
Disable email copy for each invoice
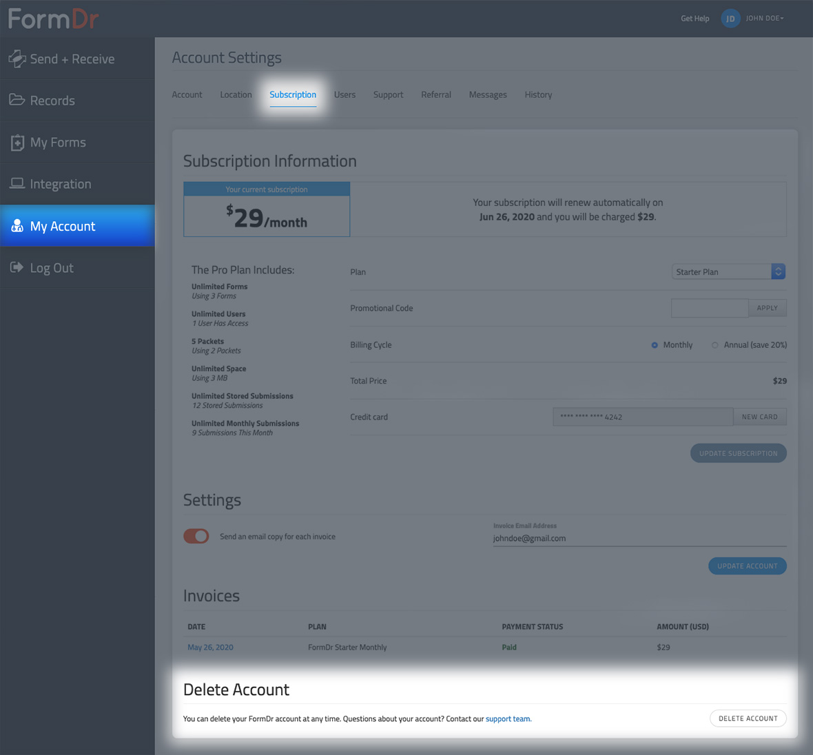tap(196, 536)
